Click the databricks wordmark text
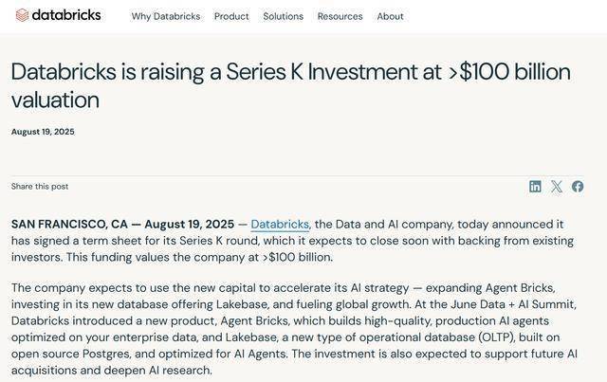Viewport: 607px width, 382px height. click(66, 15)
